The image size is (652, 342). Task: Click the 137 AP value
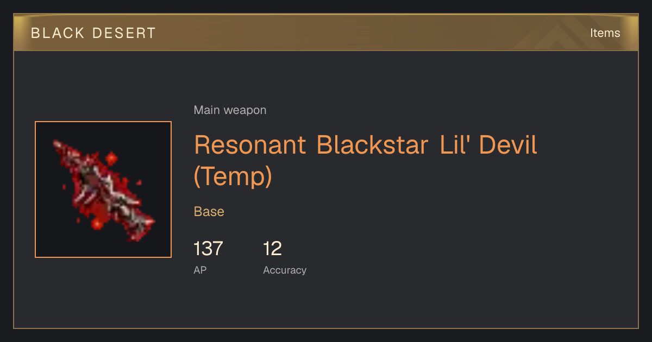pyautogui.click(x=208, y=249)
